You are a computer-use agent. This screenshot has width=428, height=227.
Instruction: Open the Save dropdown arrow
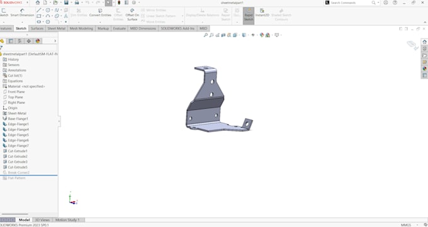(72, 3)
